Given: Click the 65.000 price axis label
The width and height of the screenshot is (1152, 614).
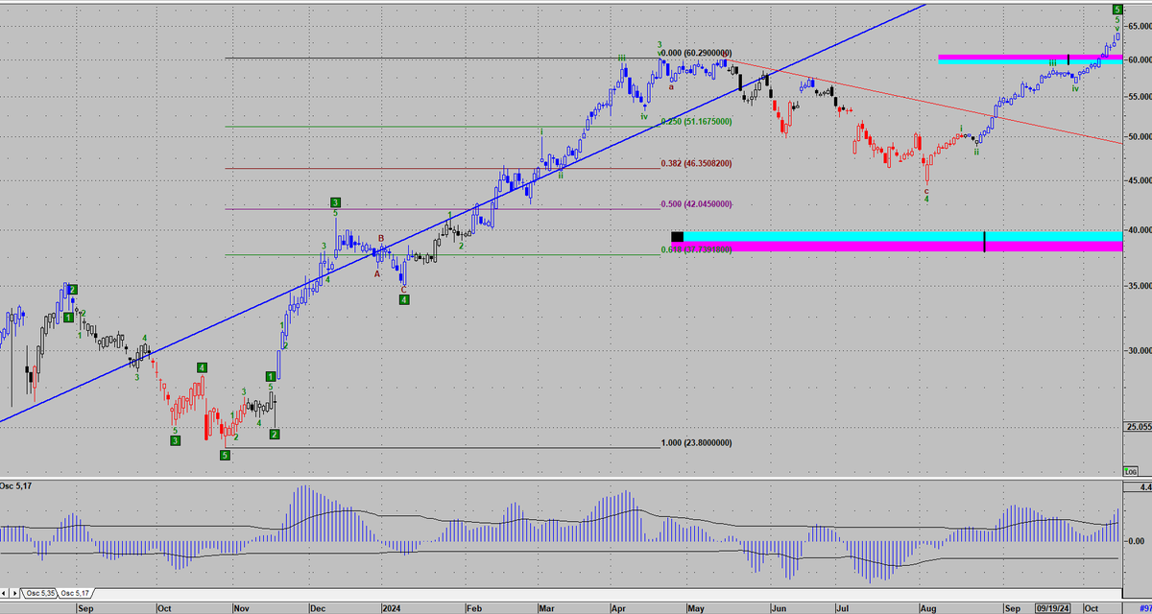Looking at the screenshot, I should point(1139,26).
